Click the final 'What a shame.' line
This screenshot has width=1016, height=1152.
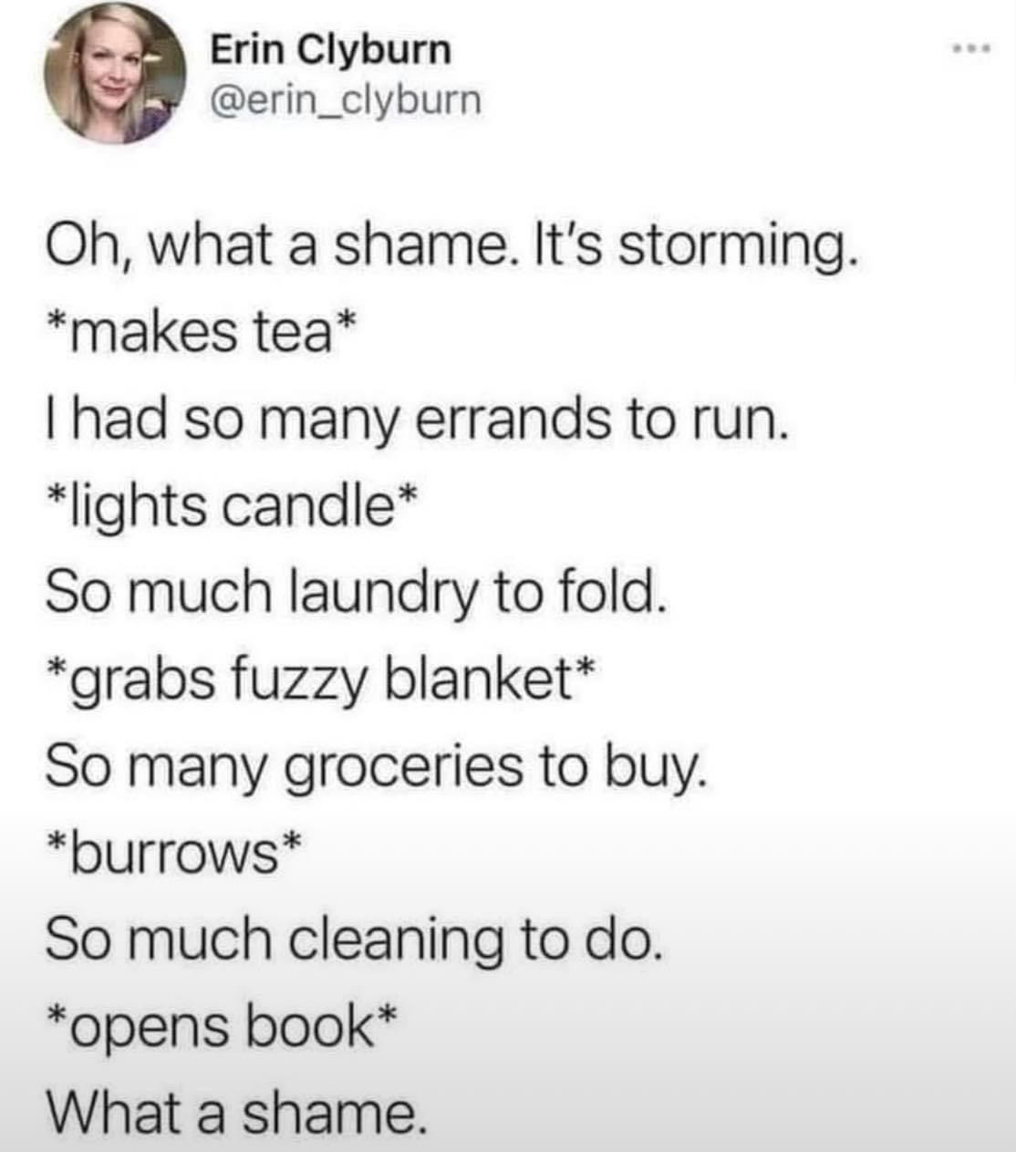click(236, 1112)
